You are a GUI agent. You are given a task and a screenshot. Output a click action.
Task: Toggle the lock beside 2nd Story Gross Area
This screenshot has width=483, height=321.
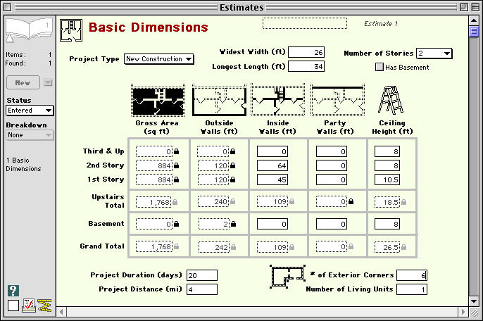tap(176, 165)
